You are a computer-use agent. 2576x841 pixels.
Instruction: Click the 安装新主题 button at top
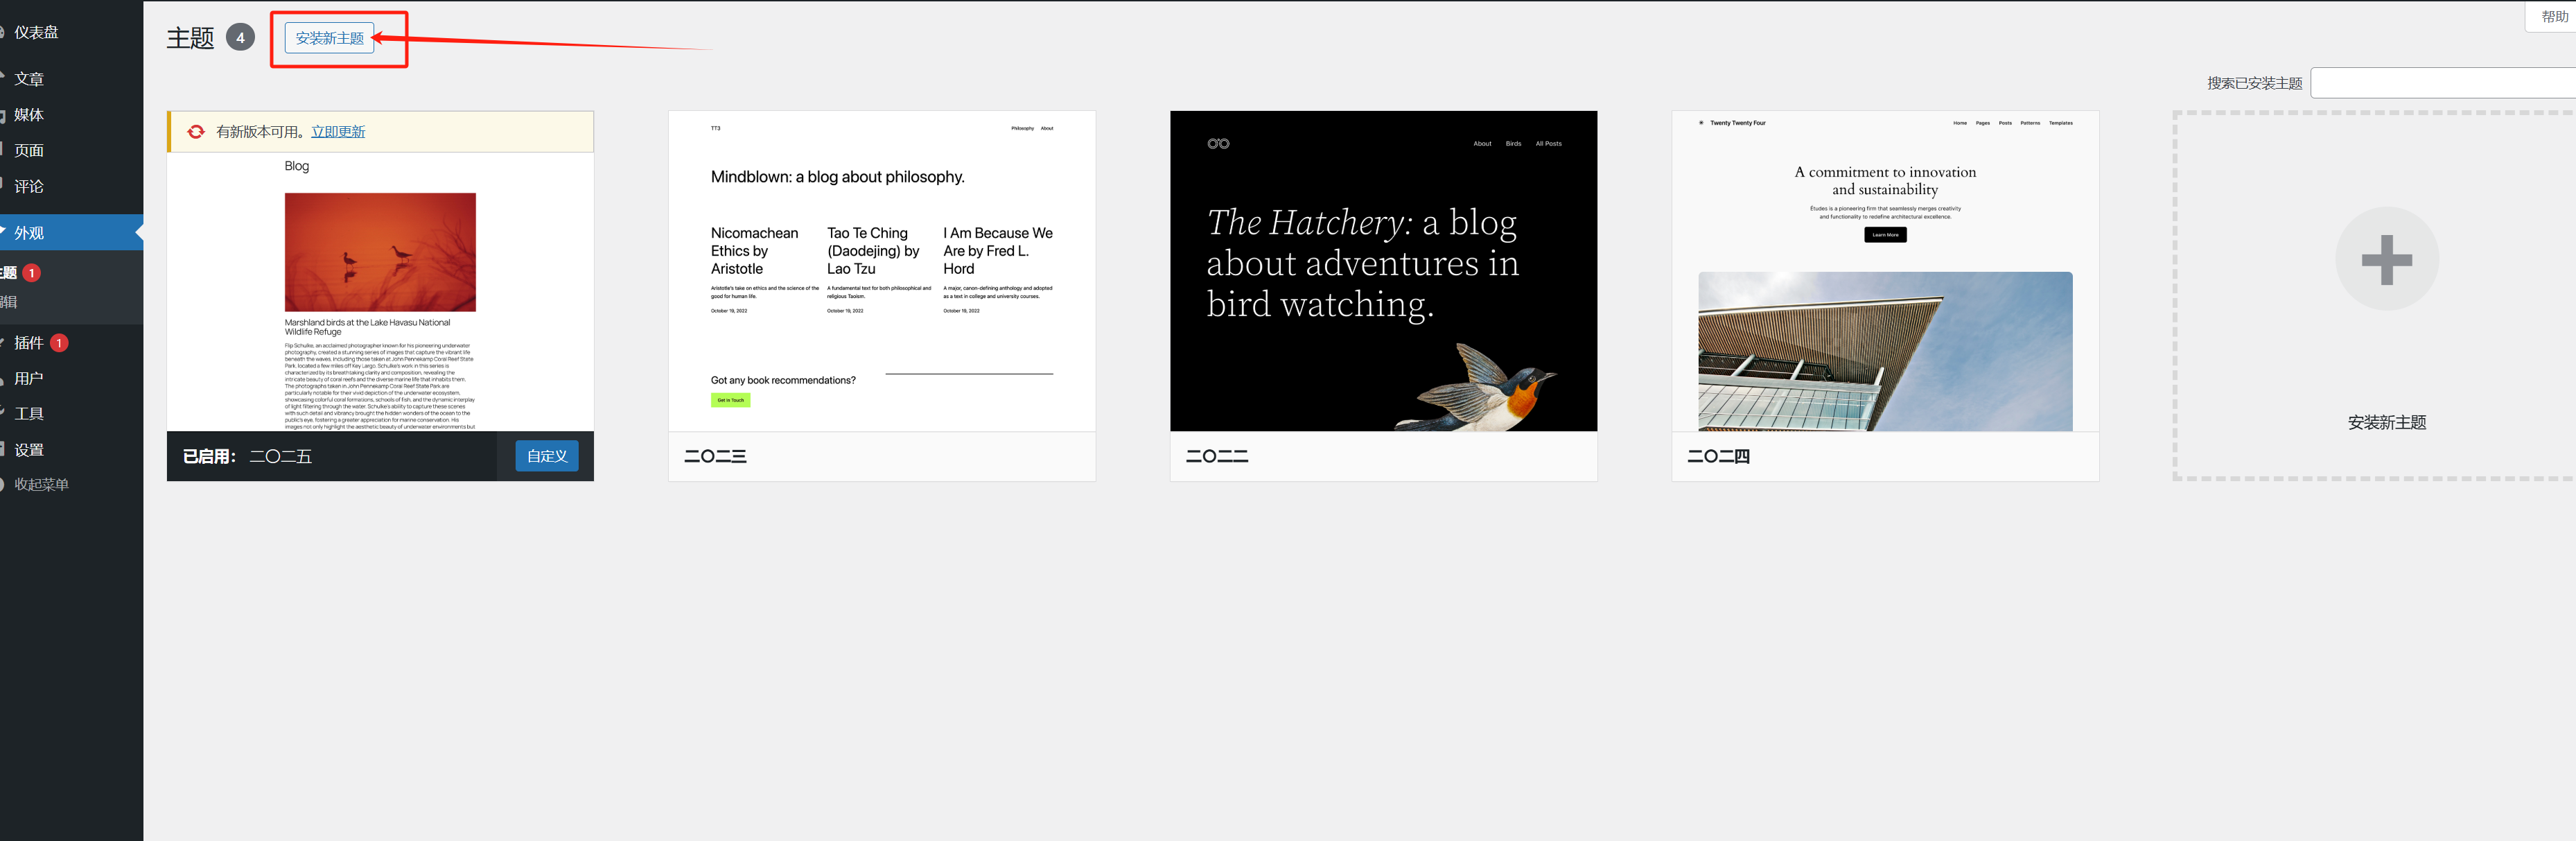pyautogui.click(x=329, y=38)
